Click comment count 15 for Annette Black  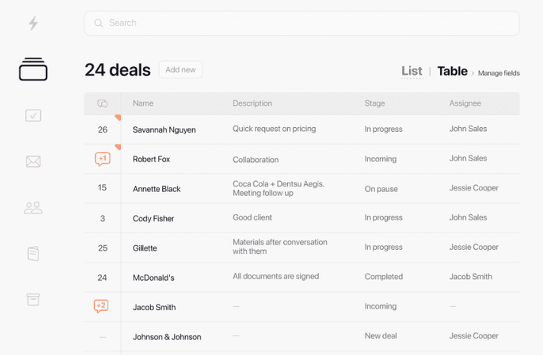coord(102,188)
